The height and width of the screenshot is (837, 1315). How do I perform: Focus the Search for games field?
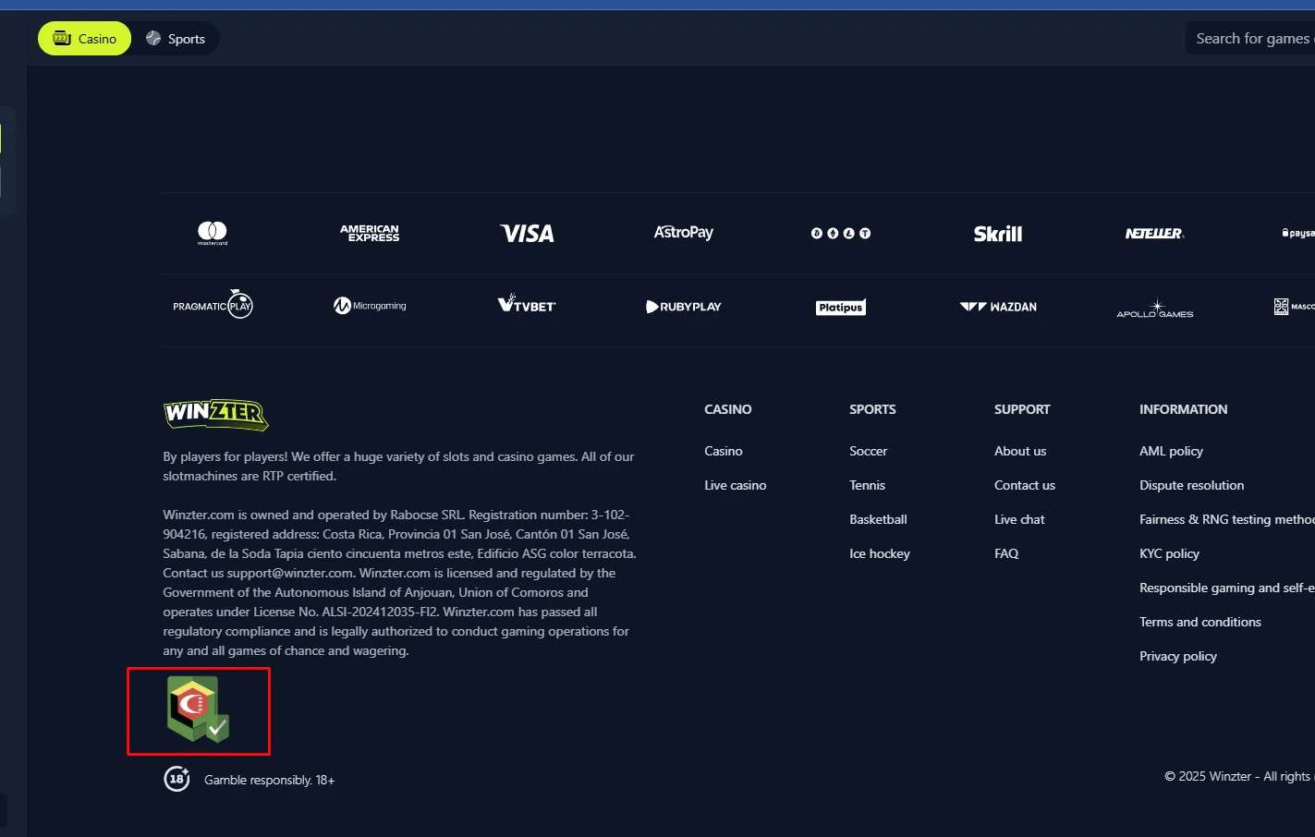click(x=1250, y=39)
